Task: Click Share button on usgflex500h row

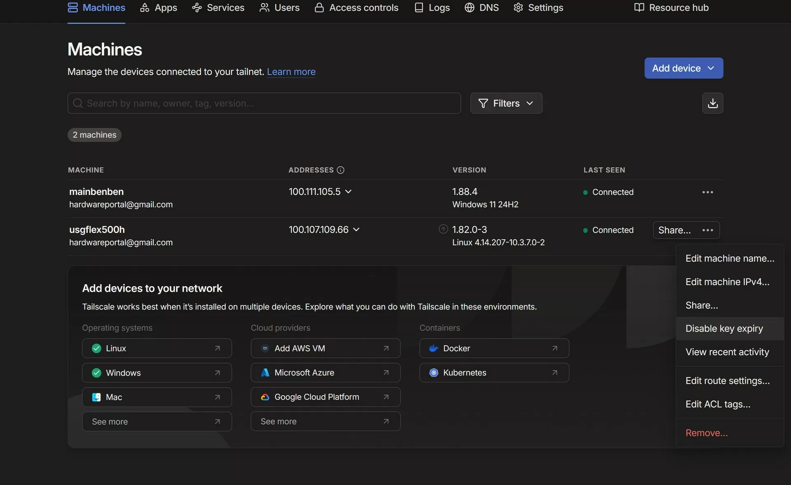Action: click(x=674, y=230)
